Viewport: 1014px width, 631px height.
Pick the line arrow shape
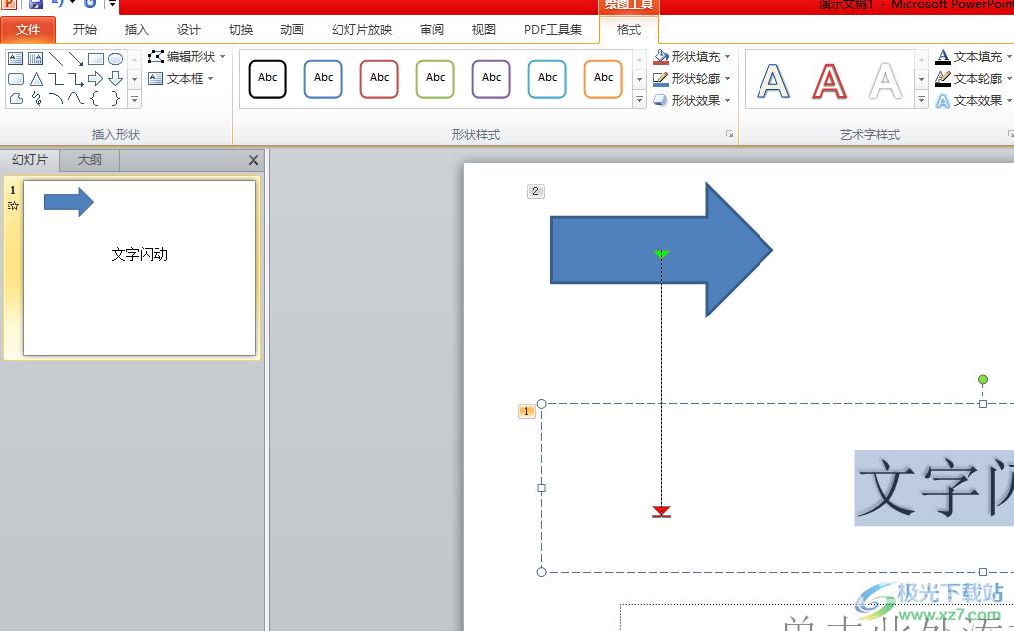[76, 59]
